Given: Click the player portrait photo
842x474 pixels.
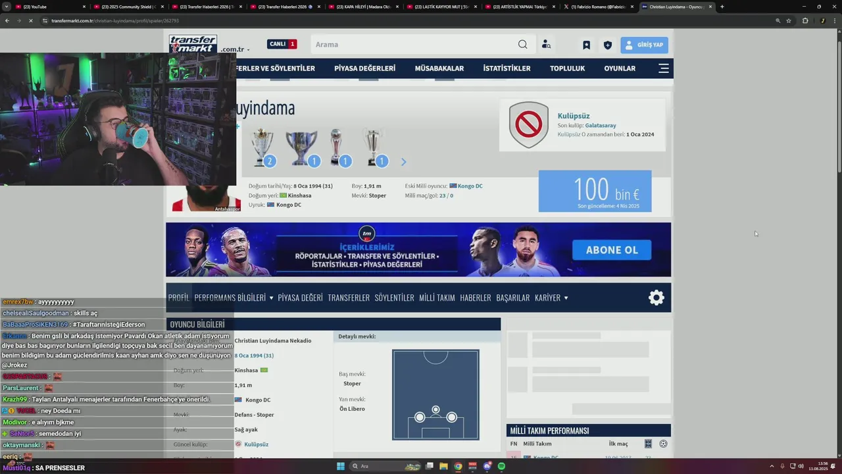Looking at the screenshot, I should [206, 198].
